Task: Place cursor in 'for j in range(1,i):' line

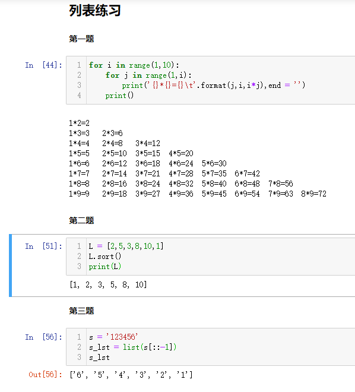Action: (148, 75)
